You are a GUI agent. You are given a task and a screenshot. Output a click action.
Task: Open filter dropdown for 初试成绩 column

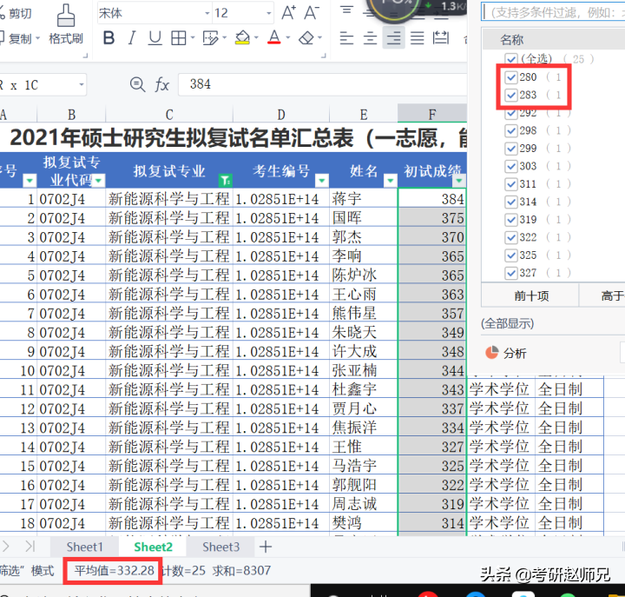point(459,181)
